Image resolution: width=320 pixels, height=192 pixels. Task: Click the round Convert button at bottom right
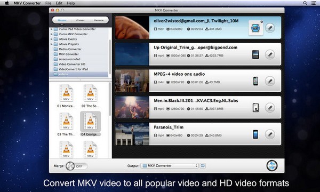[272, 165]
